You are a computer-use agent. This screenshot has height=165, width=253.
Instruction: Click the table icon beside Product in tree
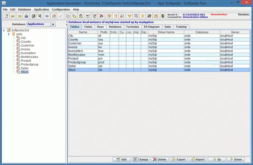18,61
